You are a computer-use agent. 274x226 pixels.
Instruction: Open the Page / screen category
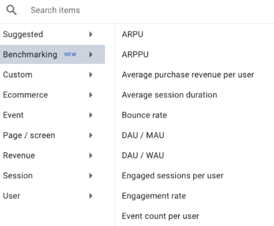coord(53,136)
